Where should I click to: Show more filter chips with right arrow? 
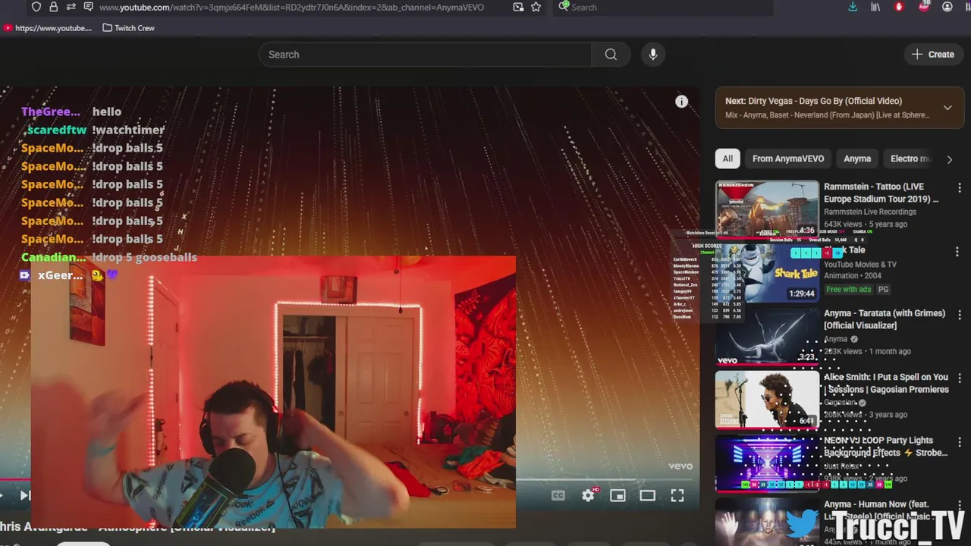pyautogui.click(x=949, y=159)
